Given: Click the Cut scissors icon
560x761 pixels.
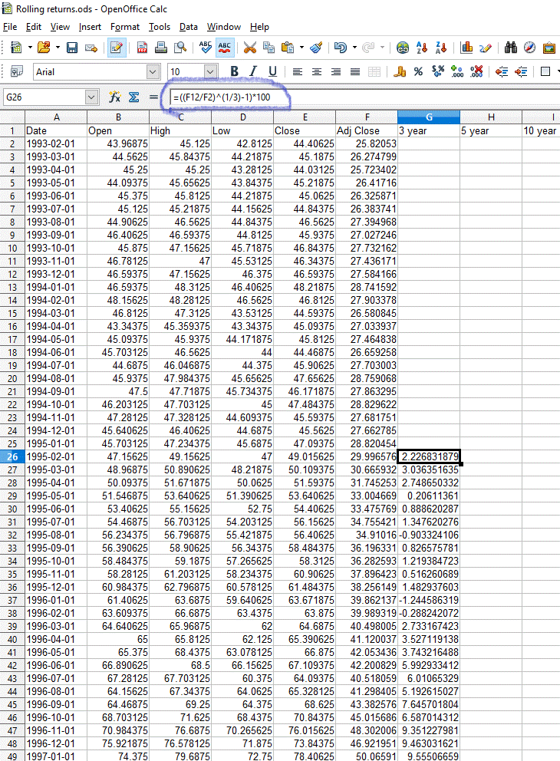Looking at the screenshot, I should (249, 47).
